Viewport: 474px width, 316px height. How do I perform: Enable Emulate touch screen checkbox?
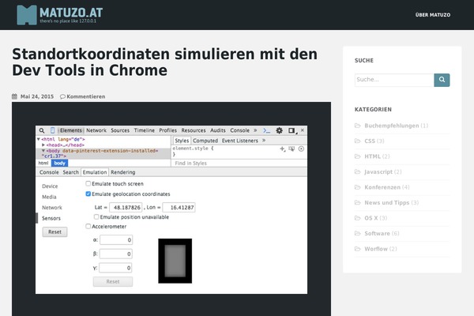pos(88,183)
